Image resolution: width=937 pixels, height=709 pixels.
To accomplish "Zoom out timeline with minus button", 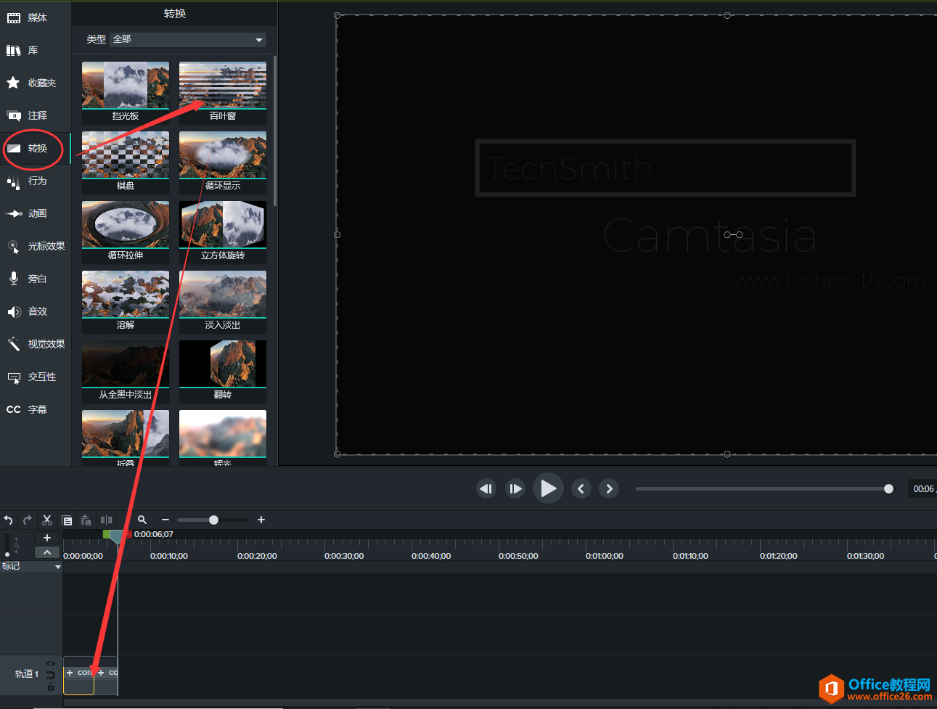I will coord(165,520).
